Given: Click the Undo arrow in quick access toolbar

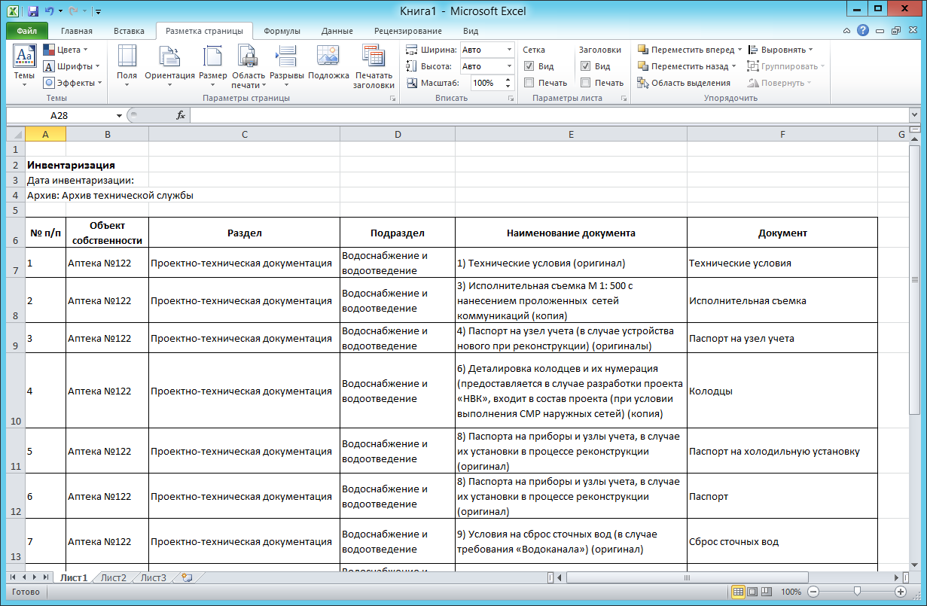Looking at the screenshot, I should [x=50, y=11].
